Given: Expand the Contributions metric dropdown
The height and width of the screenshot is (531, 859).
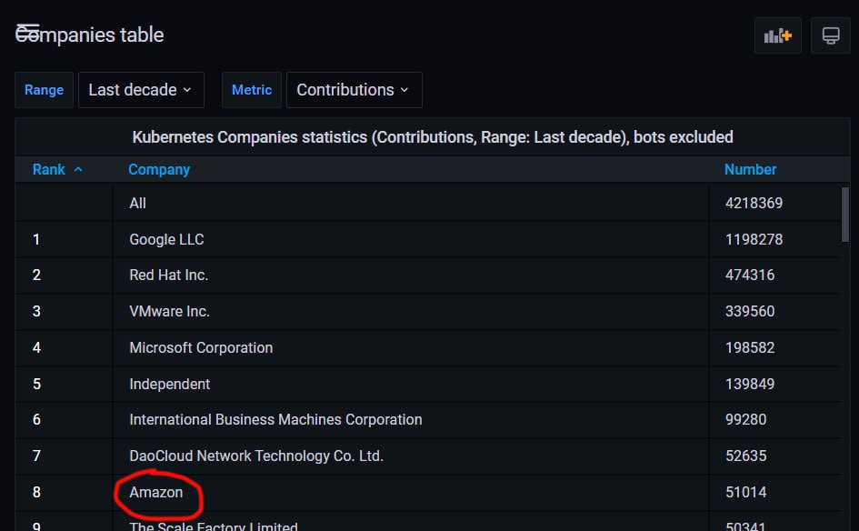Looking at the screenshot, I should click(x=354, y=90).
